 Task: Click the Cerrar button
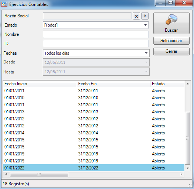172,51
